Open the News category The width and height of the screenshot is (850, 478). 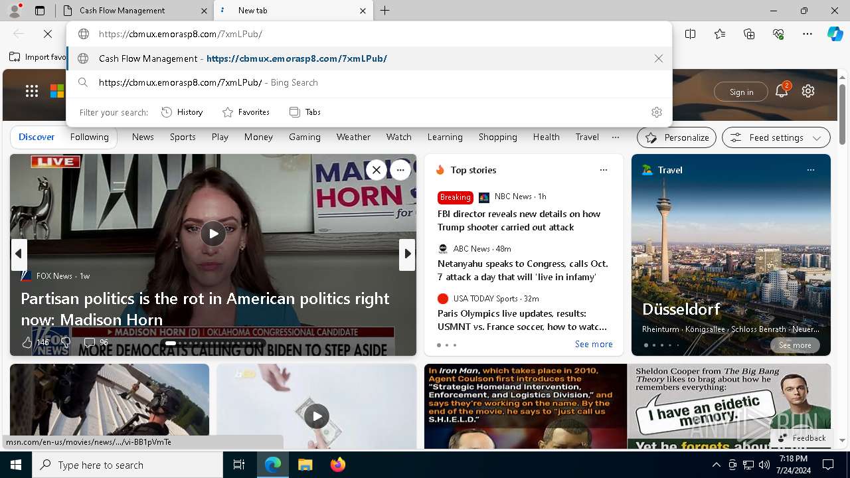pyautogui.click(x=143, y=137)
